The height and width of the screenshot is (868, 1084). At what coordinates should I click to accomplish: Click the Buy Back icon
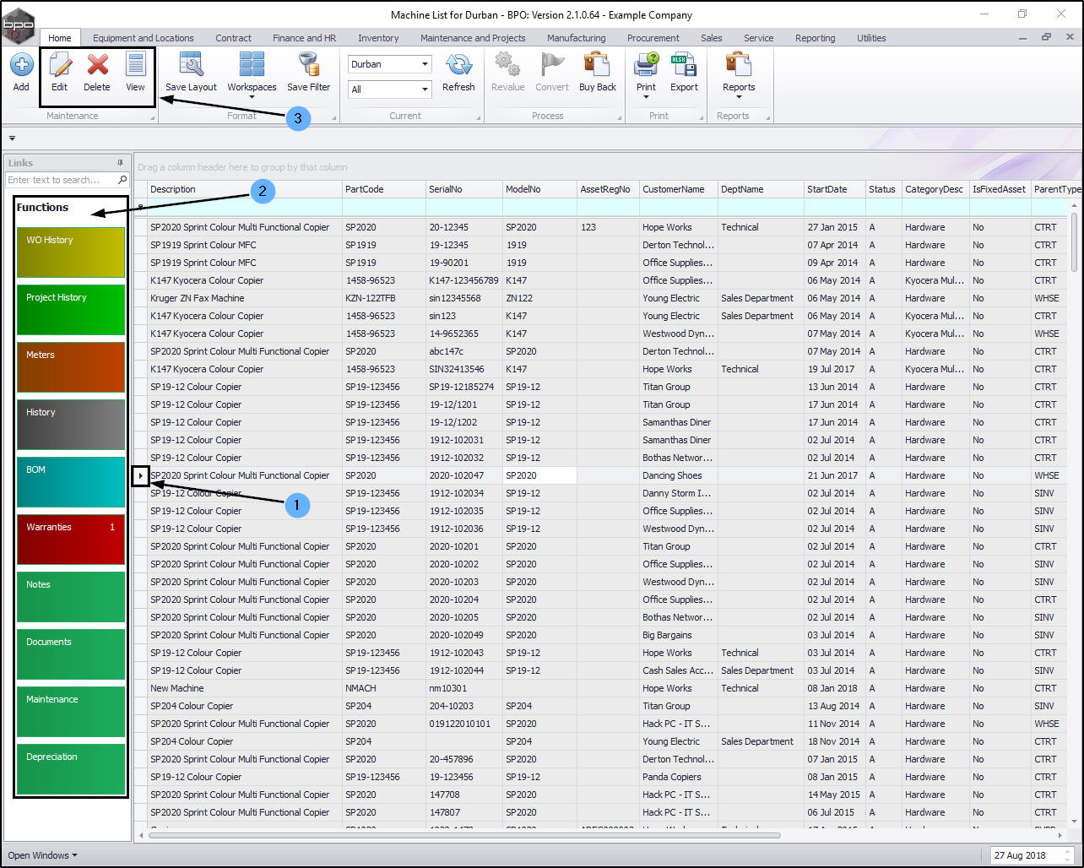tap(597, 66)
